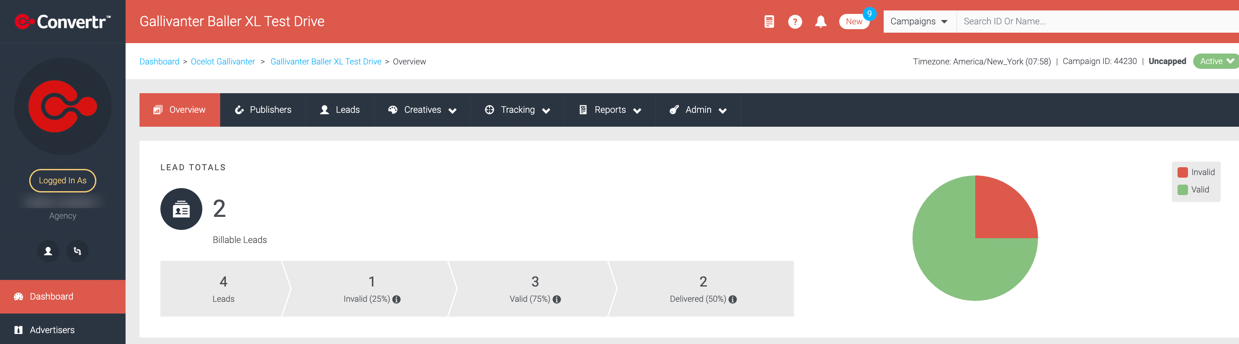Viewport: 1239px width, 344px height.
Task: Open Advertisers in the sidebar
Action: coord(62,330)
